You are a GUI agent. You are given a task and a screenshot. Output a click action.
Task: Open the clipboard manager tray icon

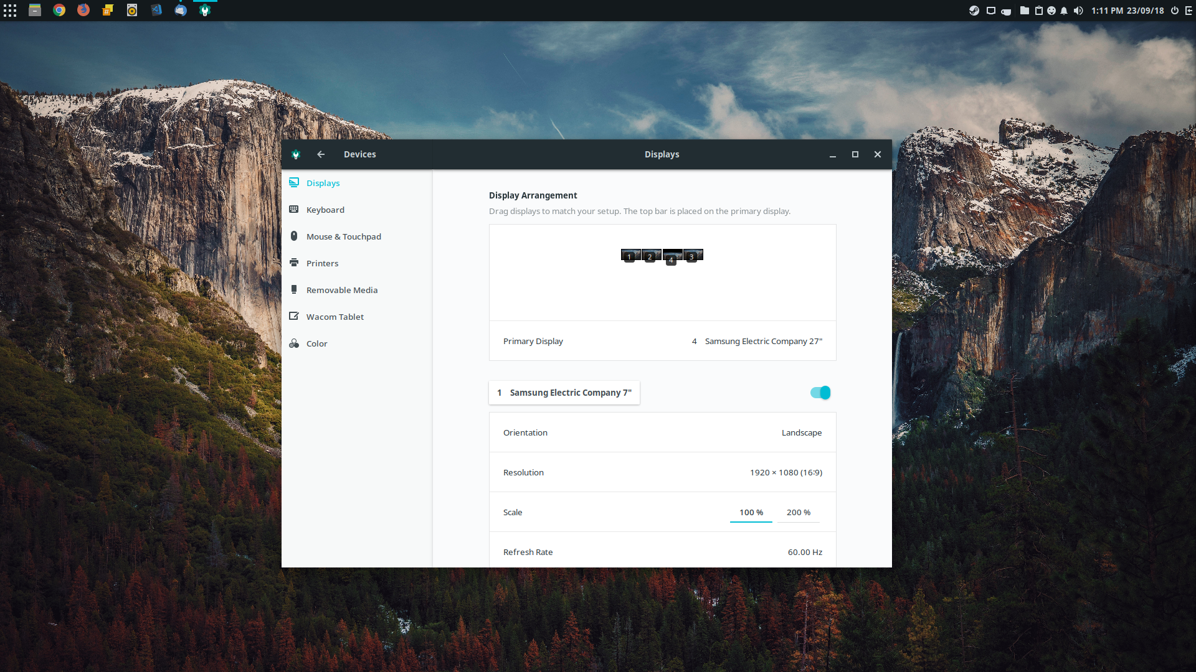click(x=1039, y=11)
